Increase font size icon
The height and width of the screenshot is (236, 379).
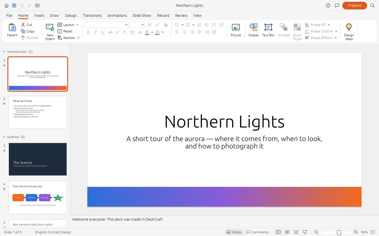coord(150,25)
